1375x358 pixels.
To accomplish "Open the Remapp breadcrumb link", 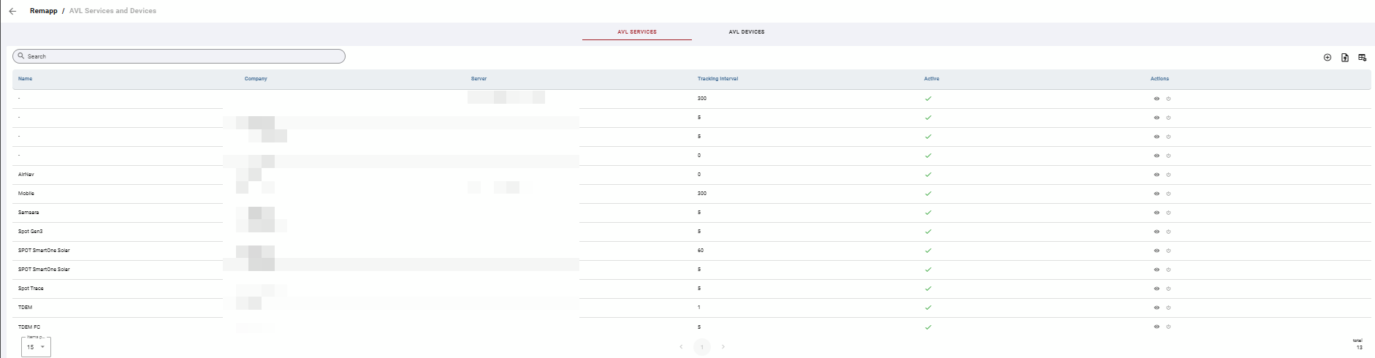I will (44, 11).
